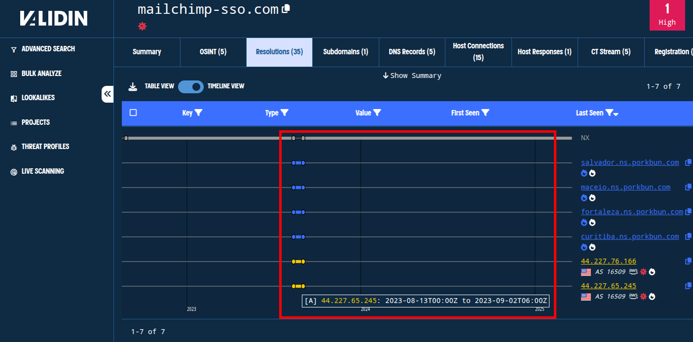Image resolution: width=693 pixels, height=342 pixels.
Task: Click the 44.227.65.245 yellow timeline segment
Action: pos(298,286)
